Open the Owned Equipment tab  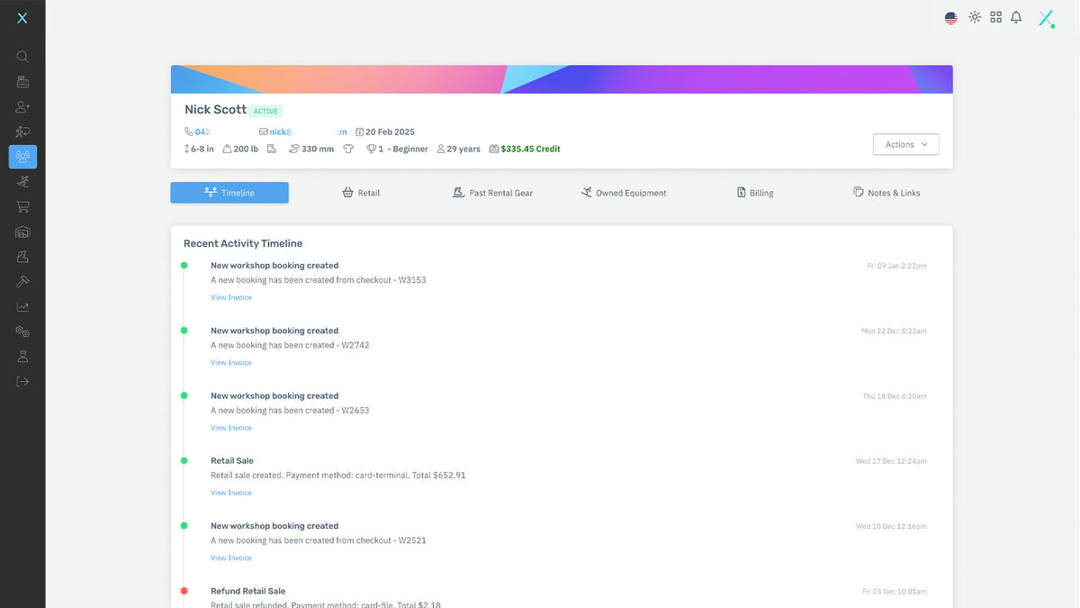pos(624,193)
